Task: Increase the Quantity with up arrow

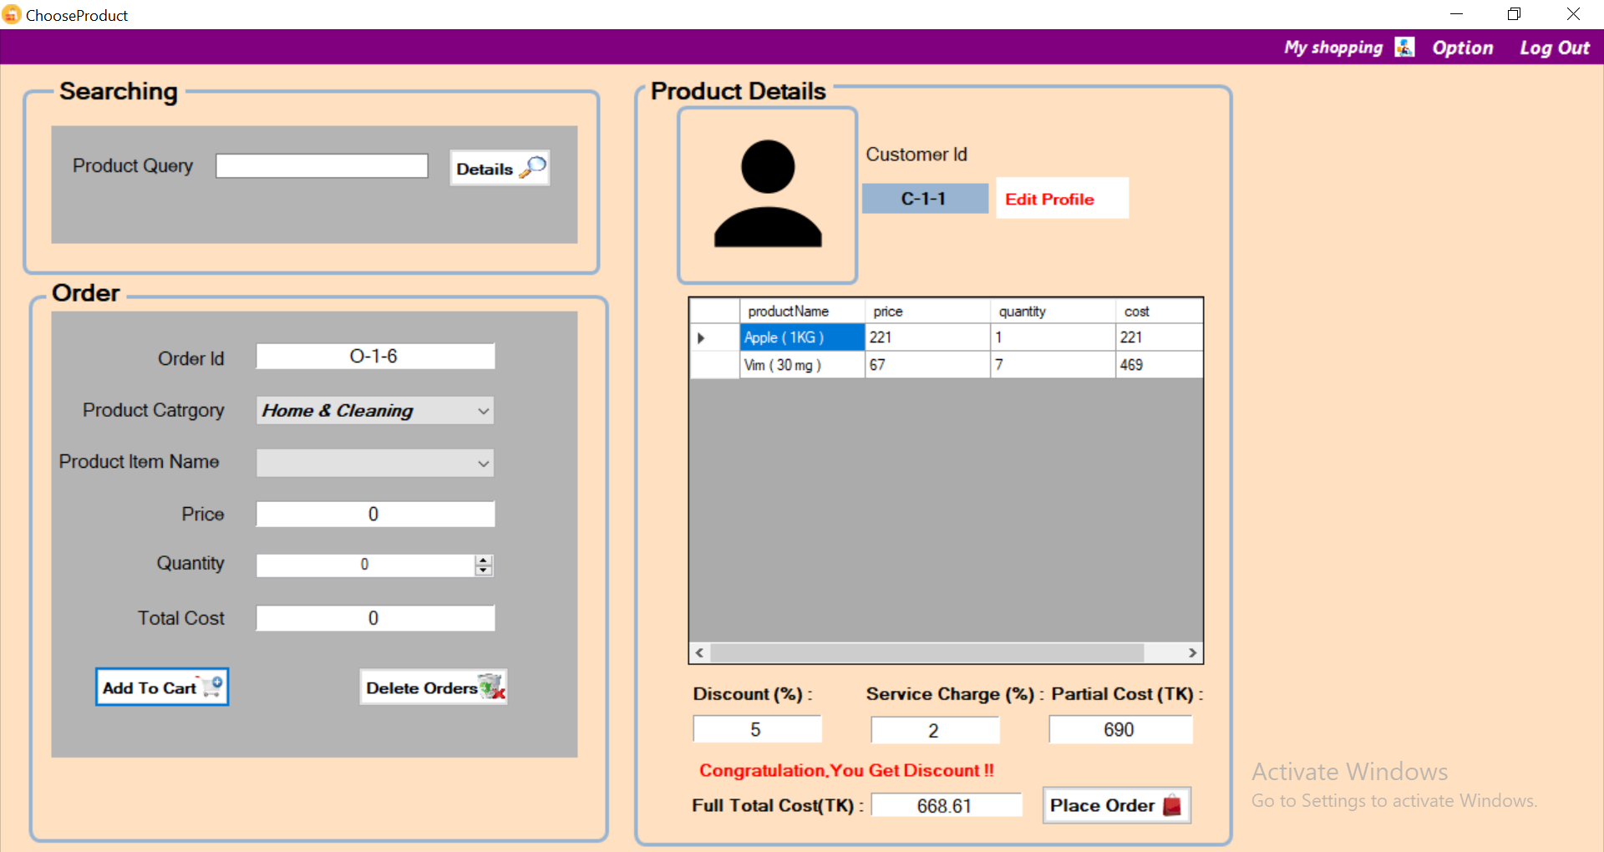Action: coord(484,560)
